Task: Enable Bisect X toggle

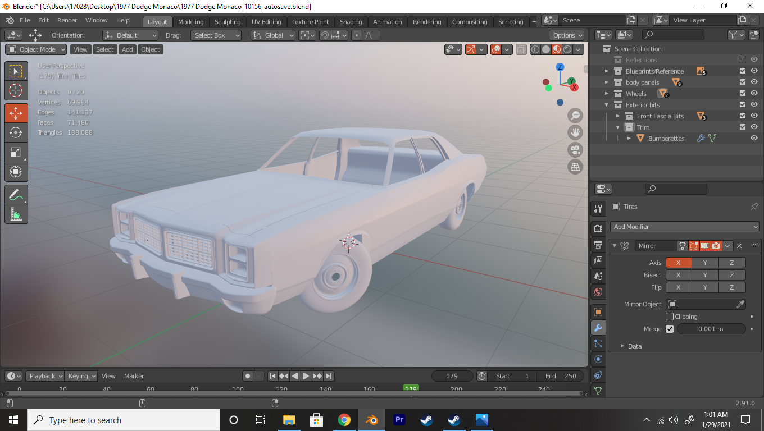Action: (x=679, y=275)
